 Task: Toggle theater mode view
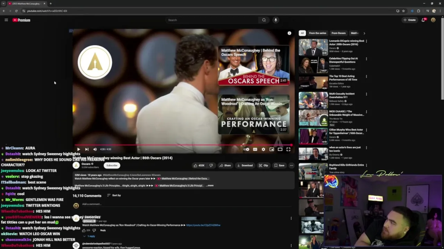[x=280, y=149]
